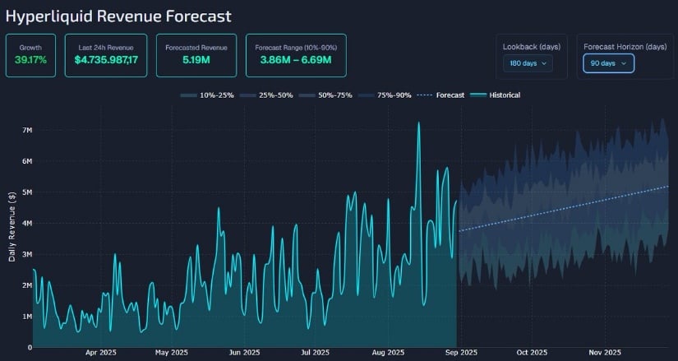Viewport: 678px width, 361px height.
Task: Click the Daily Revenue ($) axis title
Action: [x=12, y=227]
